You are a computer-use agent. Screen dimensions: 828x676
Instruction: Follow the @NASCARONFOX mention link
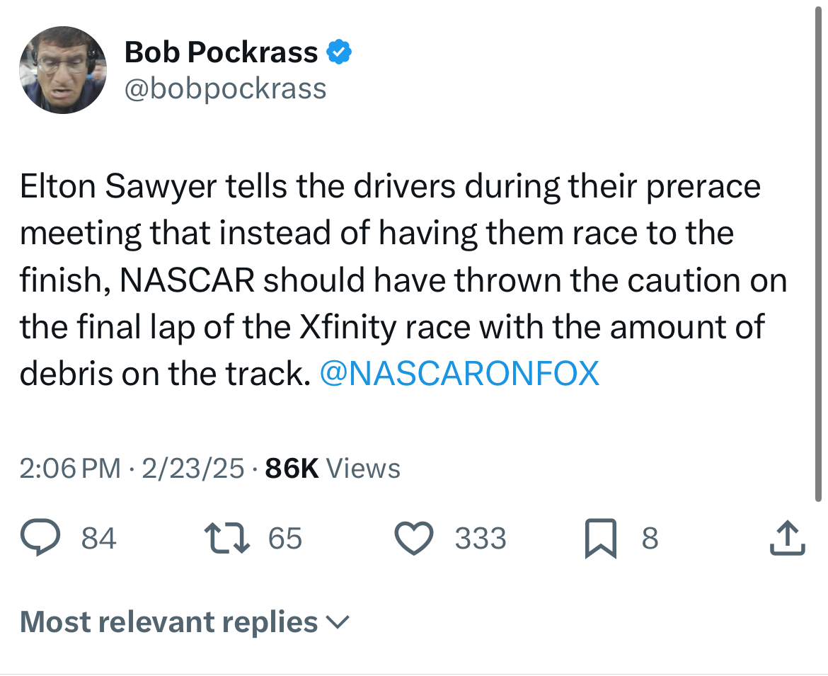459,373
